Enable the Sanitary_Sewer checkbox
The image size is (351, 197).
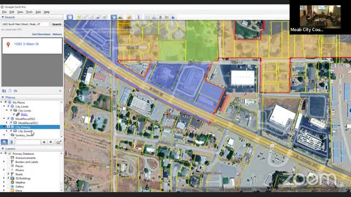[8, 135]
